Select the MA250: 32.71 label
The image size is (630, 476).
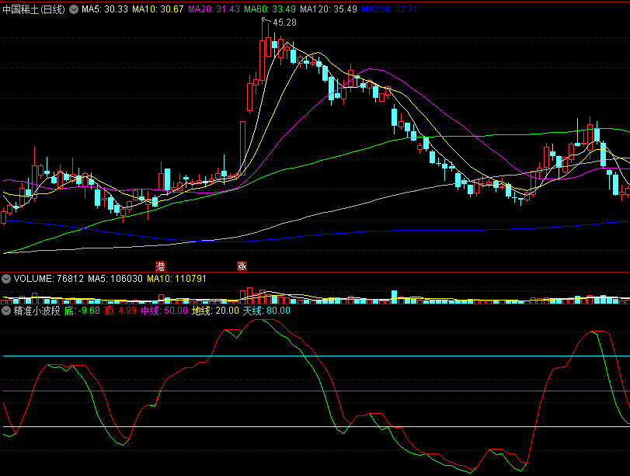click(x=389, y=9)
